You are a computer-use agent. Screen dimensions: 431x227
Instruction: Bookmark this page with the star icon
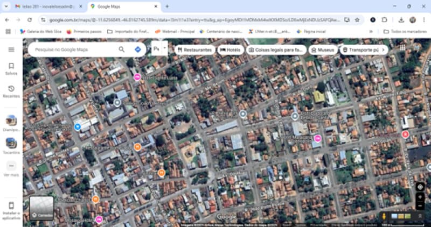[357, 20]
